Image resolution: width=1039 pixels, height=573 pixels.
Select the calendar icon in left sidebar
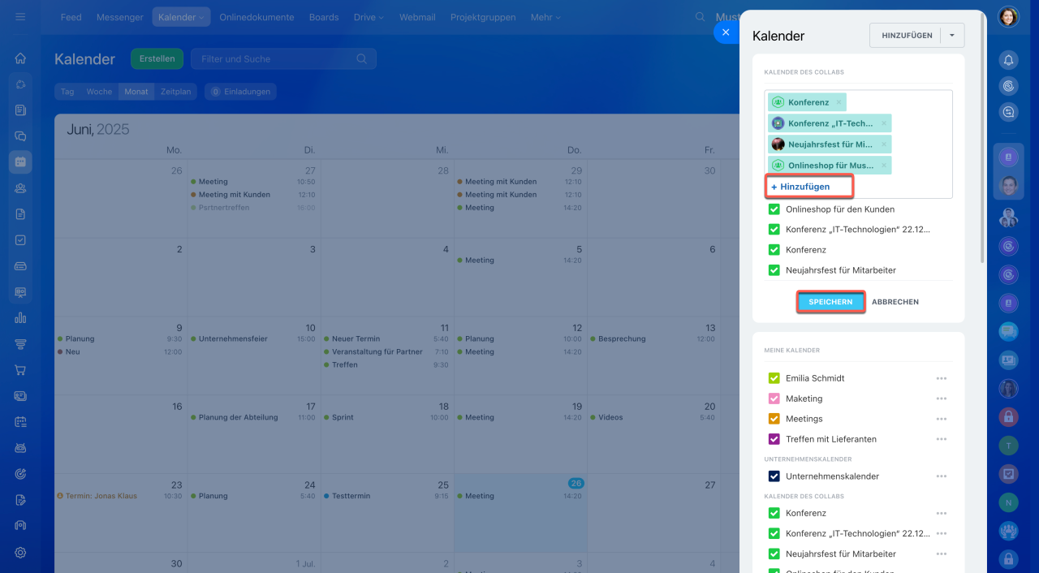tap(20, 162)
